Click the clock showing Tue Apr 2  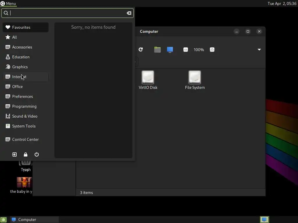[282, 3]
